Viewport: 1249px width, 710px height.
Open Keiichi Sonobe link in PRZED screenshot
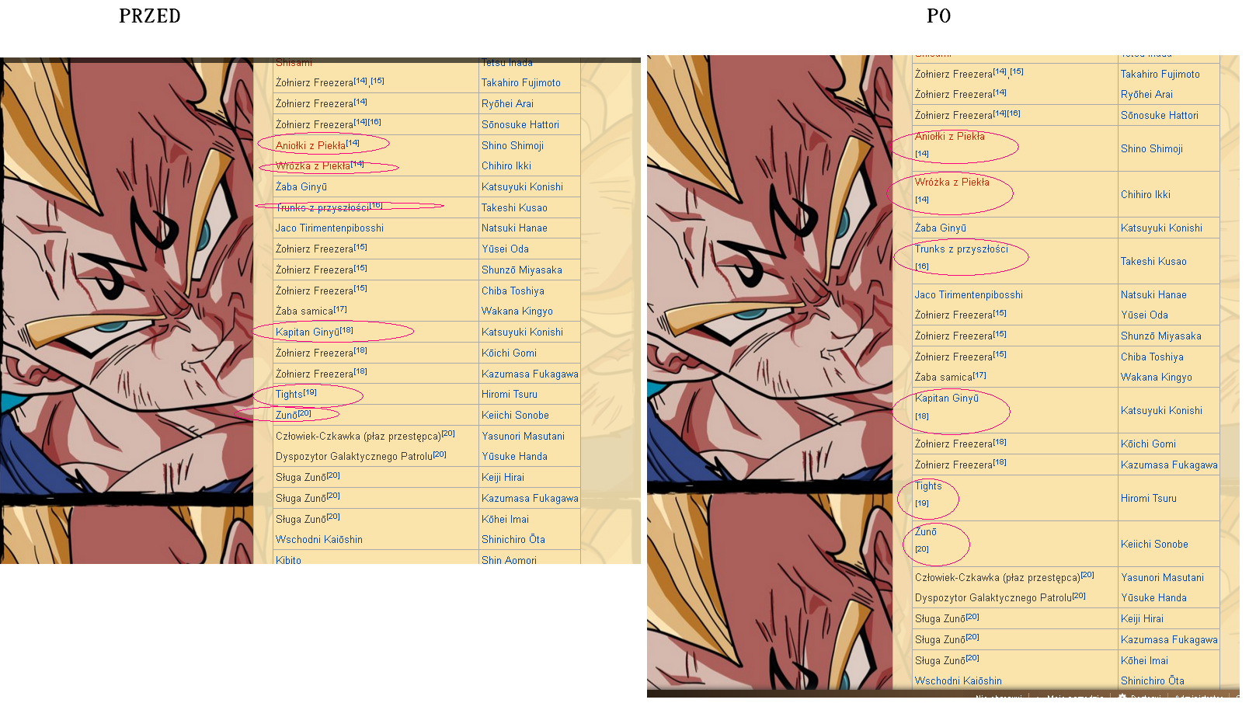pos(515,416)
